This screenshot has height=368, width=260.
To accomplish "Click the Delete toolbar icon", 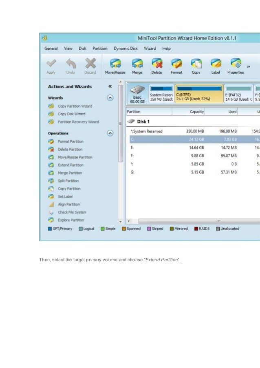I will [x=157, y=63].
